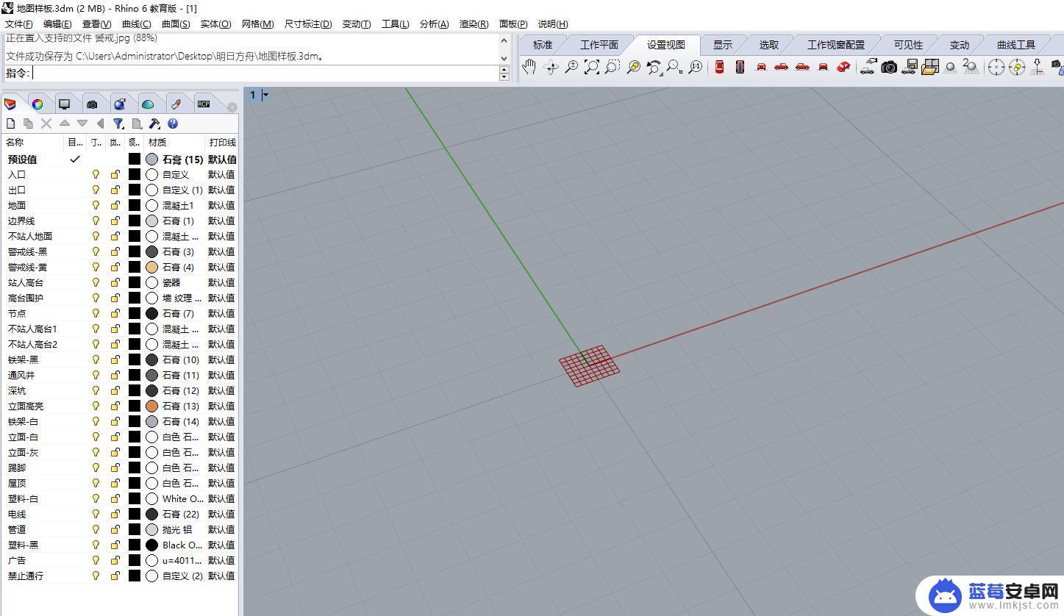1064x616 pixels.
Task: Click command history scroll down arrow
Action: coord(504,58)
